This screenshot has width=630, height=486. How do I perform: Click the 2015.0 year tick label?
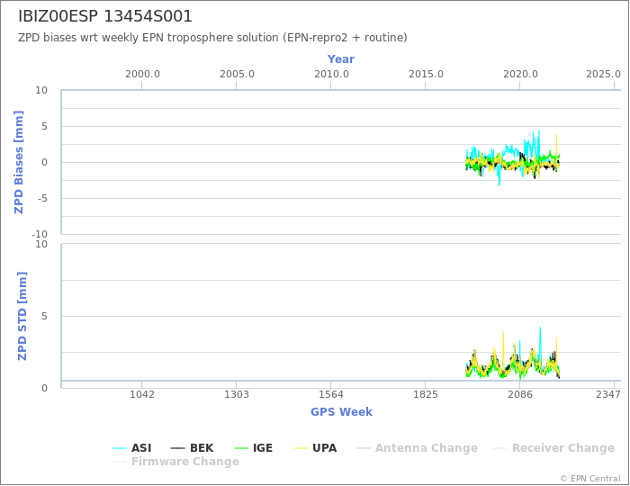426,75
